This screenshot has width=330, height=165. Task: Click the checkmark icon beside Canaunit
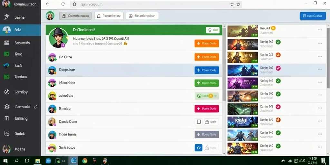(35, 107)
